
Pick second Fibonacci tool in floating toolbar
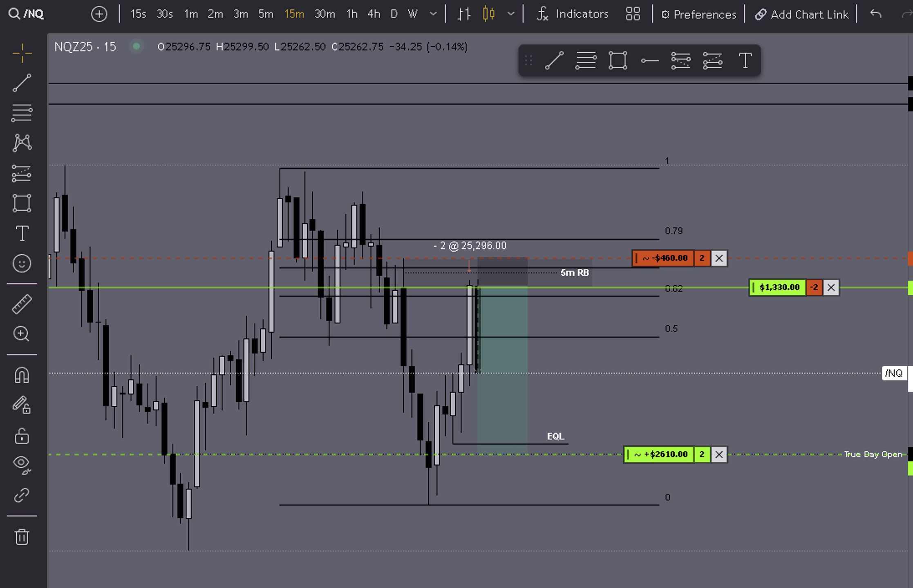coord(713,61)
